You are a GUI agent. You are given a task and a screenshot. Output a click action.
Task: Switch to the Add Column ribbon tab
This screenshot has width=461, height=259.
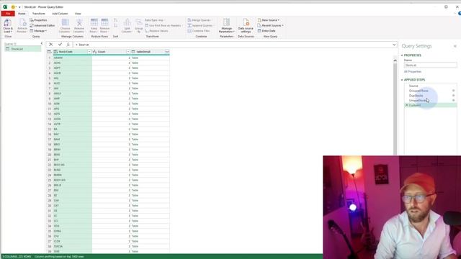tap(60, 14)
